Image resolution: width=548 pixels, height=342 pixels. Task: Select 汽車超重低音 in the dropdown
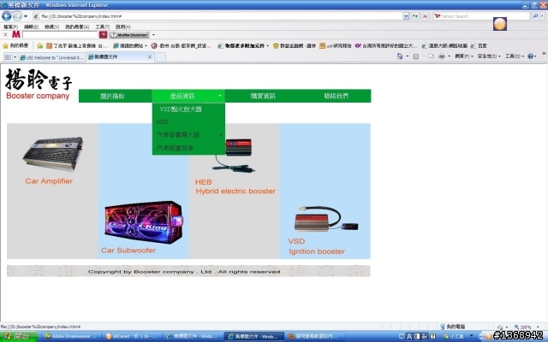coord(188,148)
